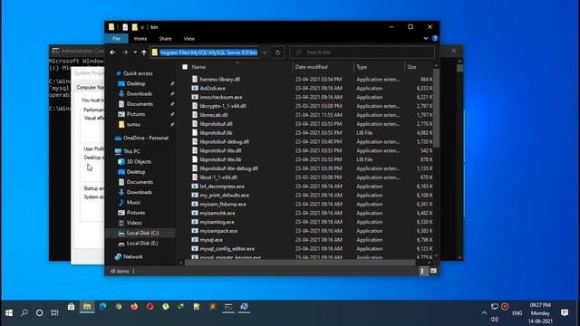Viewport: 580px width, 326px height.
Task: Select my_print_defaults.exe file
Action: click(224, 196)
